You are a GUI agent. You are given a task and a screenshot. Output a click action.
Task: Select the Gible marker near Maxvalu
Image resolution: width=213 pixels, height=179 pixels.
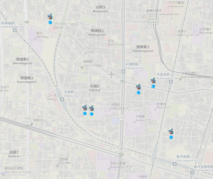50,17
